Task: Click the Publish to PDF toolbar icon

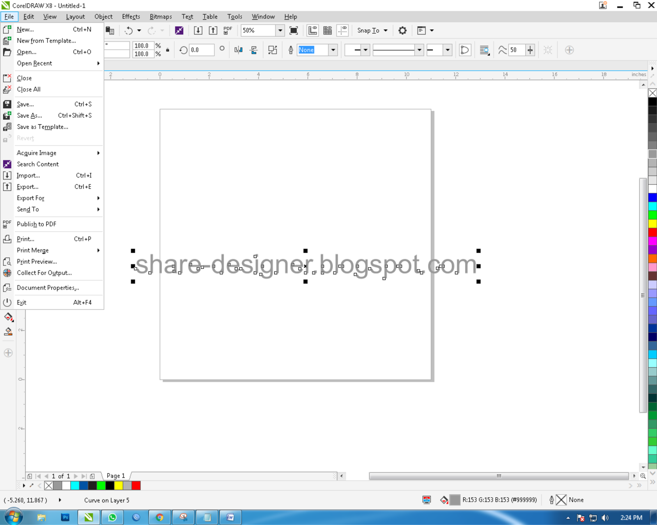Action: pyautogui.click(x=227, y=30)
